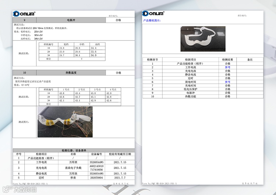Select the '202070804' equipment number cell

[x=96, y=178]
